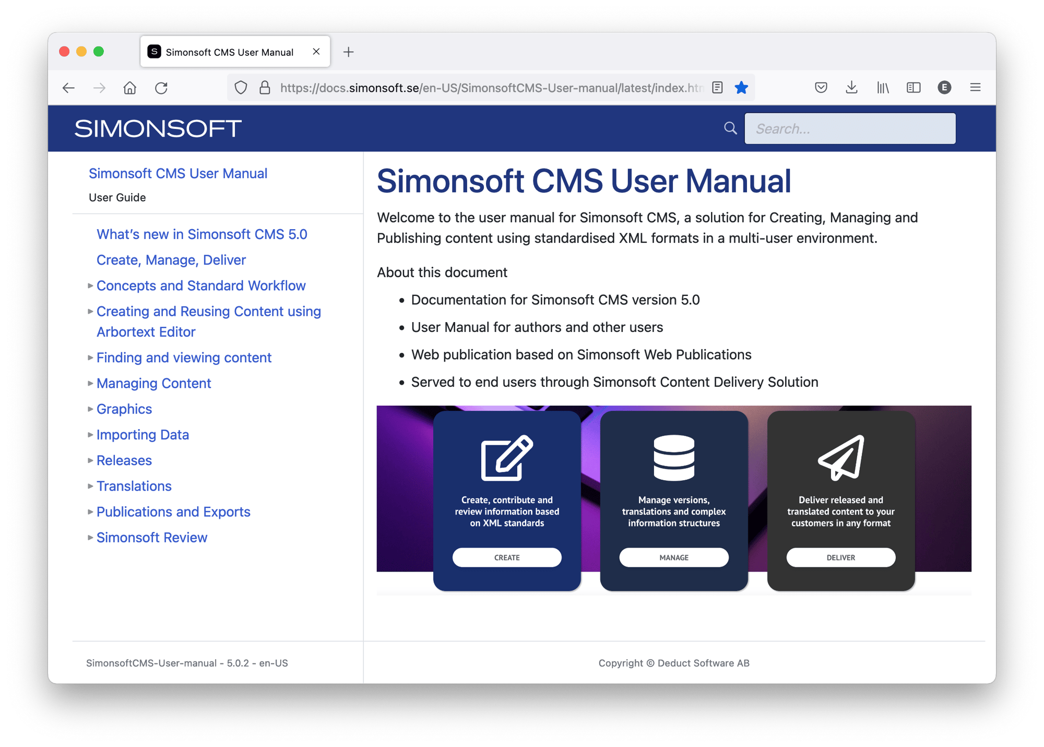Click the Simonsoft favicon in the tab
1044x747 pixels.
154,51
